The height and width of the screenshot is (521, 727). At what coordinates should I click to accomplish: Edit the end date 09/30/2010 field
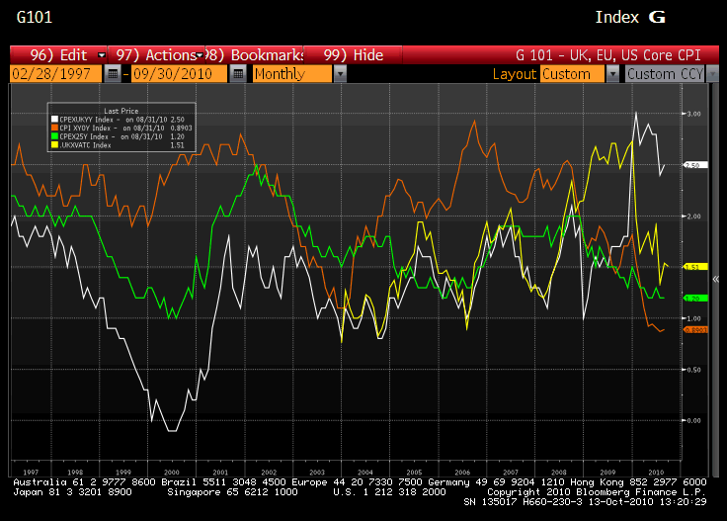point(179,74)
